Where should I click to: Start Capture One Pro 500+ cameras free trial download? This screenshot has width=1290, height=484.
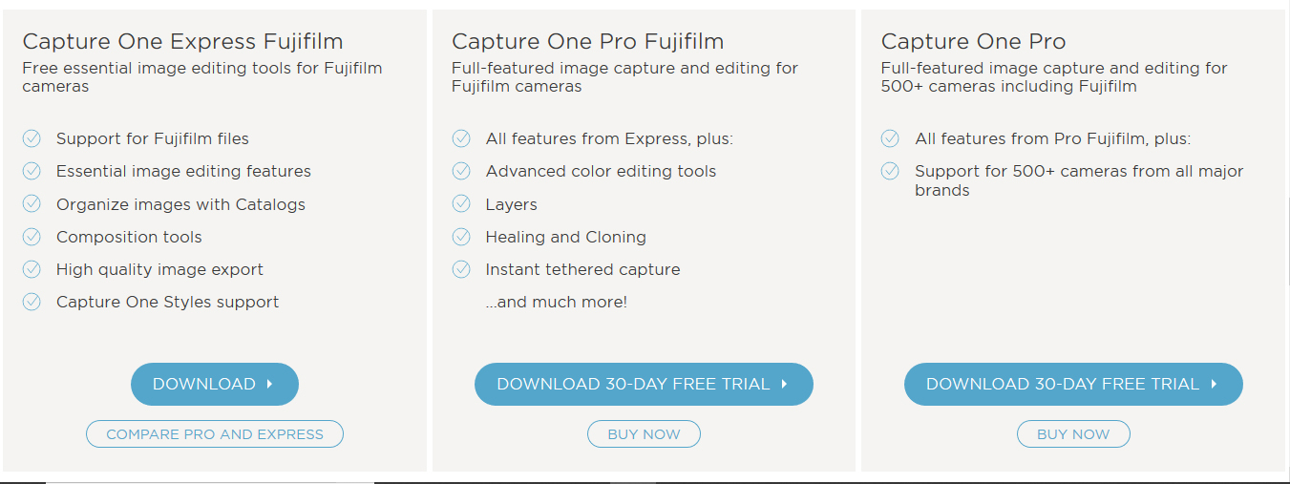click(1072, 384)
